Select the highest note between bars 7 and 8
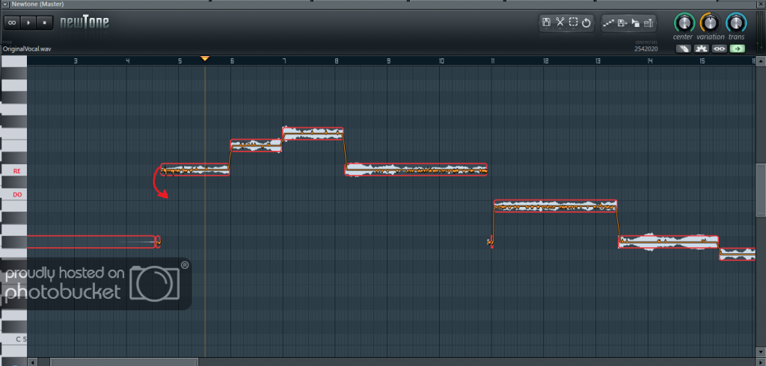 (x=313, y=134)
